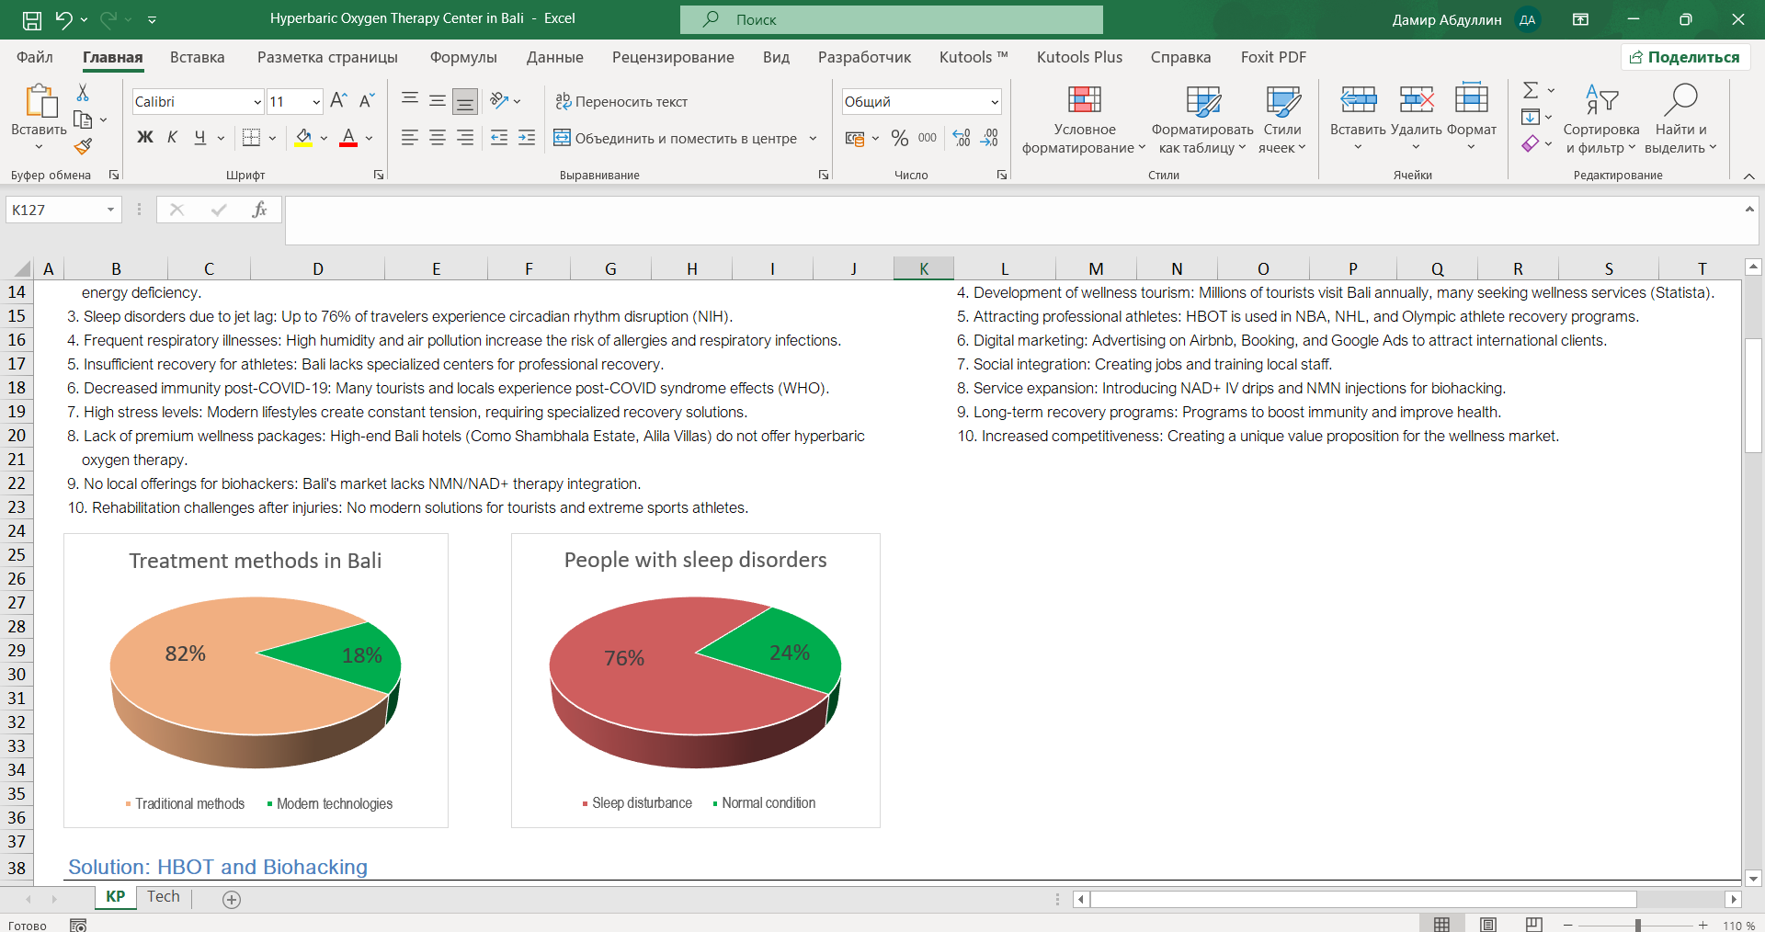Screen dimensions: 1765x932
Task: Adjust the zoom slider handle
Action: [x=1638, y=925]
